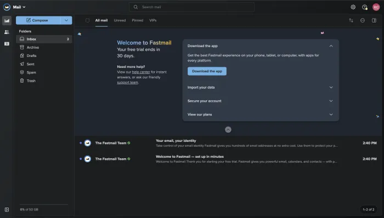The image size is (384, 218).
Task: Click avatar of 'Welcome to Fastmail' email sender
Action: pos(87,159)
